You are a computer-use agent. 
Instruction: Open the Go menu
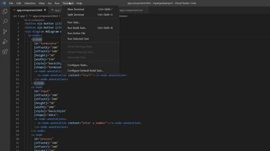[50, 3]
